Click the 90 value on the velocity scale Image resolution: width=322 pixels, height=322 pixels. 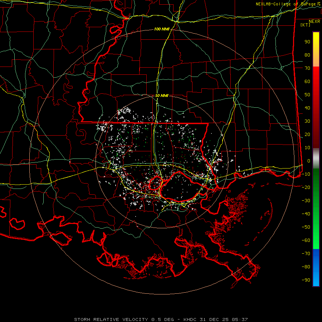307,42
